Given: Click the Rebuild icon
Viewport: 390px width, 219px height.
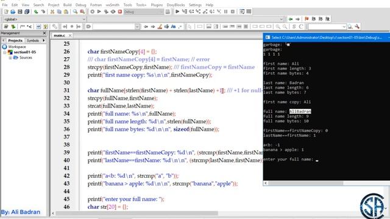Looking at the screenshot, I should [113, 12].
